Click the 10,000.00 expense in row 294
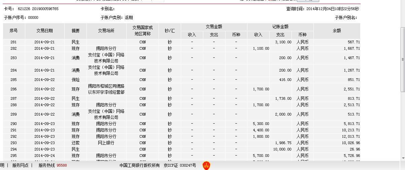 tap(282, 149)
